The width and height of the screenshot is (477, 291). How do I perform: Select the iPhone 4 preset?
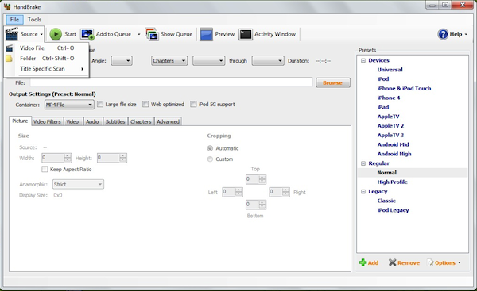point(389,98)
